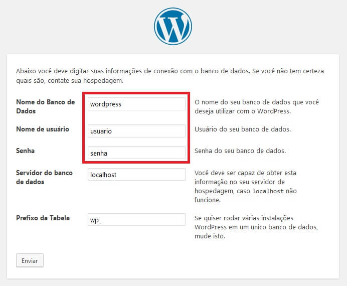The width and height of the screenshot is (347, 286).
Task: Click the WordPress logo at the top
Action: tap(173, 26)
